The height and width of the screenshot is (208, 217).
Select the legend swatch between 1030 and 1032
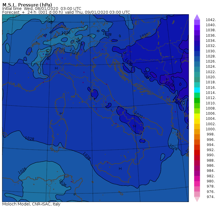197,48
